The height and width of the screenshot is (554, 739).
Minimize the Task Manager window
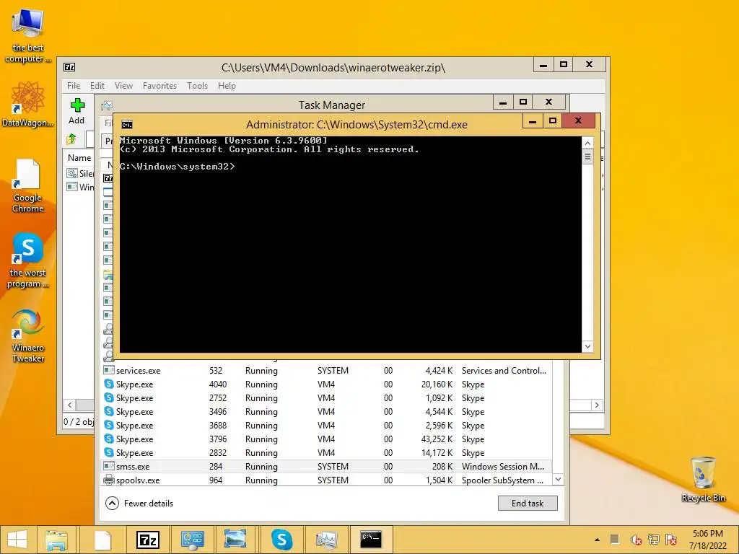pyautogui.click(x=503, y=102)
